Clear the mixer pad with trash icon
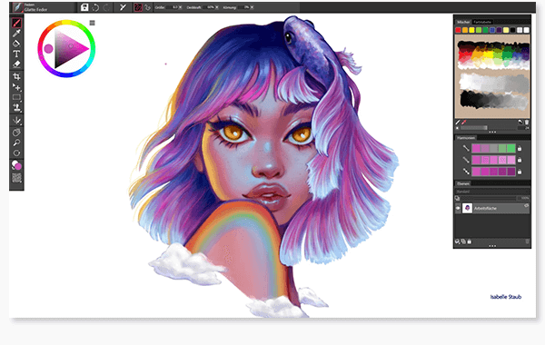This screenshot has width=545, height=345. pos(527,123)
